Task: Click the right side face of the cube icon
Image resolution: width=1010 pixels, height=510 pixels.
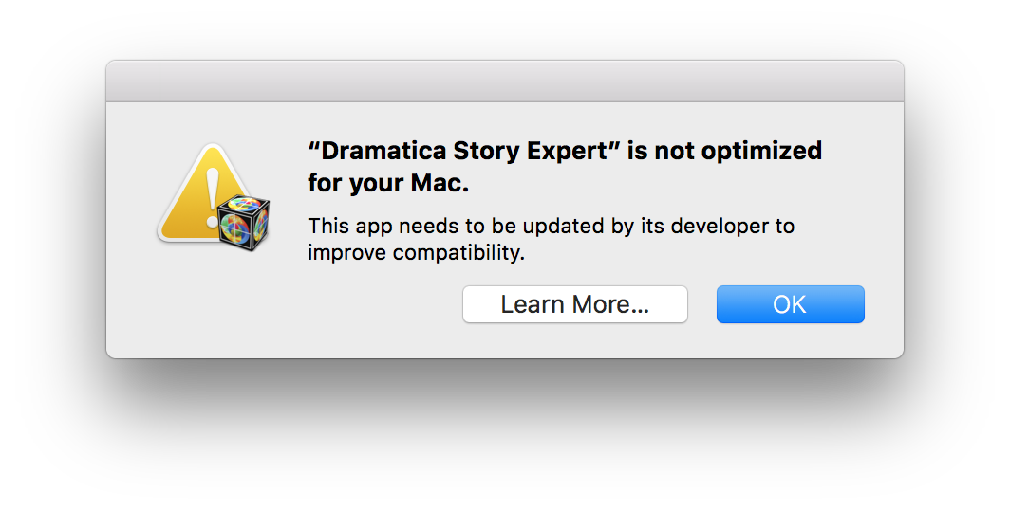Action: pyautogui.click(x=262, y=225)
